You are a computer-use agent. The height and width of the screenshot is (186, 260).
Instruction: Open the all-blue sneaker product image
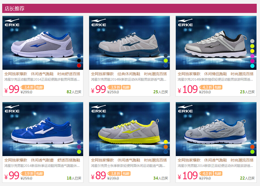click(43, 129)
